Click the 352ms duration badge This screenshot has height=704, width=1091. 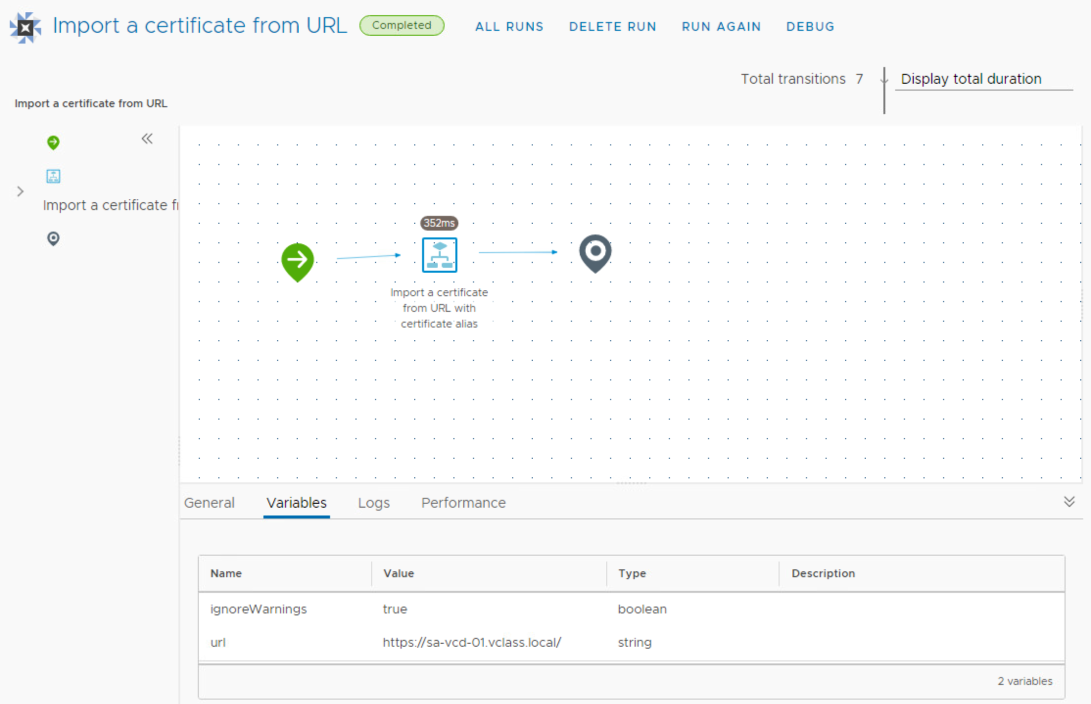point(439,223)
